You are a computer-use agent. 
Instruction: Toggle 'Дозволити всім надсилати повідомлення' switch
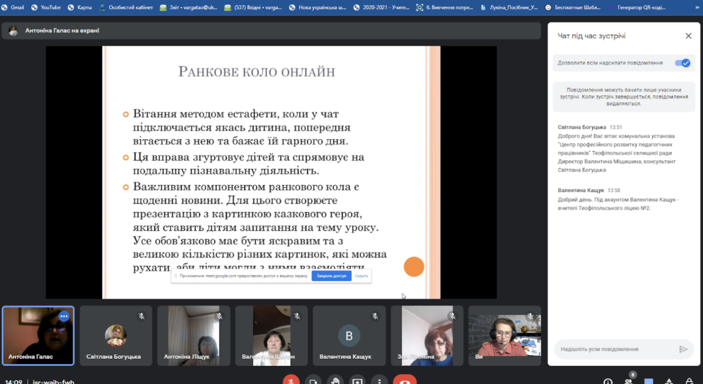click(x=683, y=63)
